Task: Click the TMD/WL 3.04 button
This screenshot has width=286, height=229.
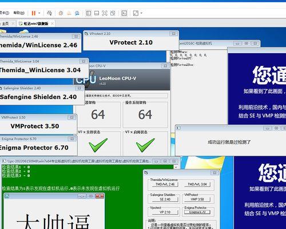Action: point(197,184)
